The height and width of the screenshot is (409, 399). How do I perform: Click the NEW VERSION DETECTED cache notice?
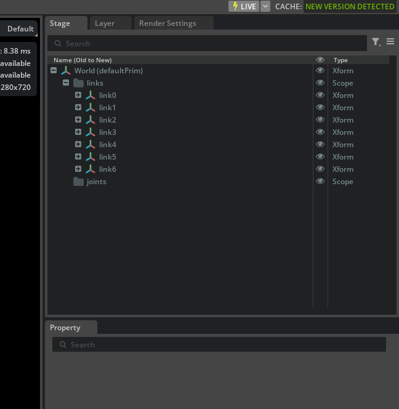(x=350, y=6)
